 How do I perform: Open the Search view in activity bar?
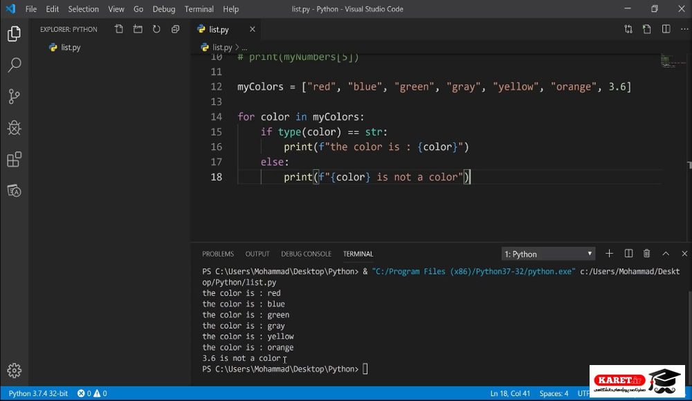[14, 65]
